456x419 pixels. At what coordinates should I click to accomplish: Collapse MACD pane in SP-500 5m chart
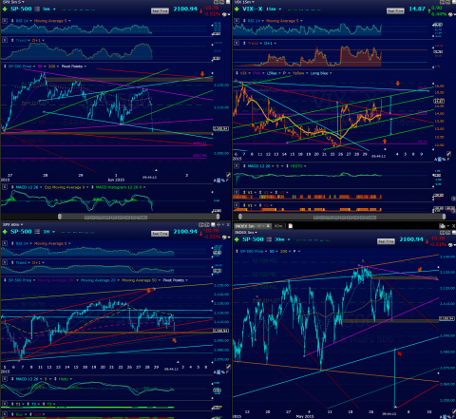[5, 187]
